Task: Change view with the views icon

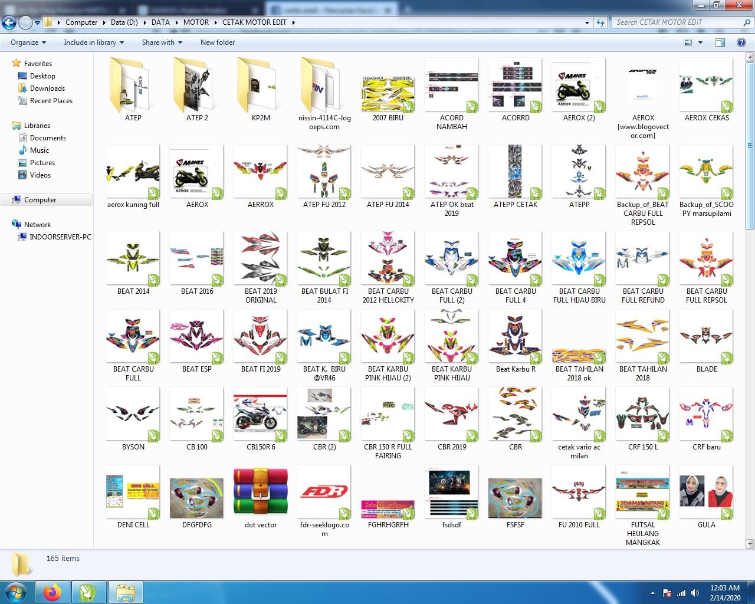Action: tap(688, 42)
